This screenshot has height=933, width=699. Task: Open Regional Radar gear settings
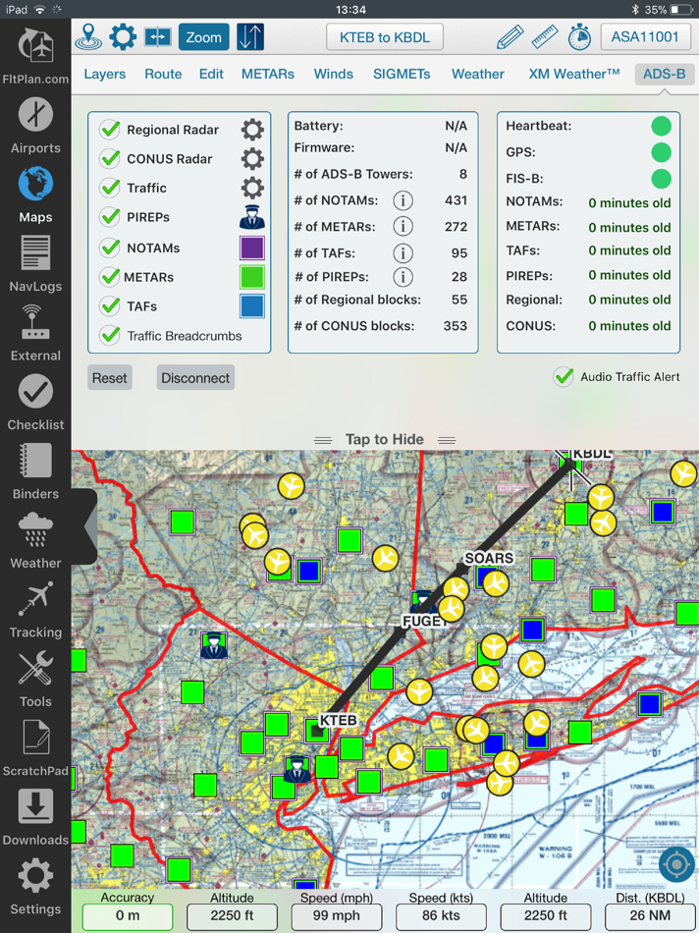coord(252,129)
